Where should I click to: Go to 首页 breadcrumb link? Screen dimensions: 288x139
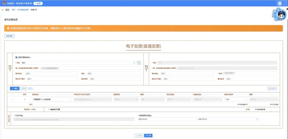[x=13, y=10]
